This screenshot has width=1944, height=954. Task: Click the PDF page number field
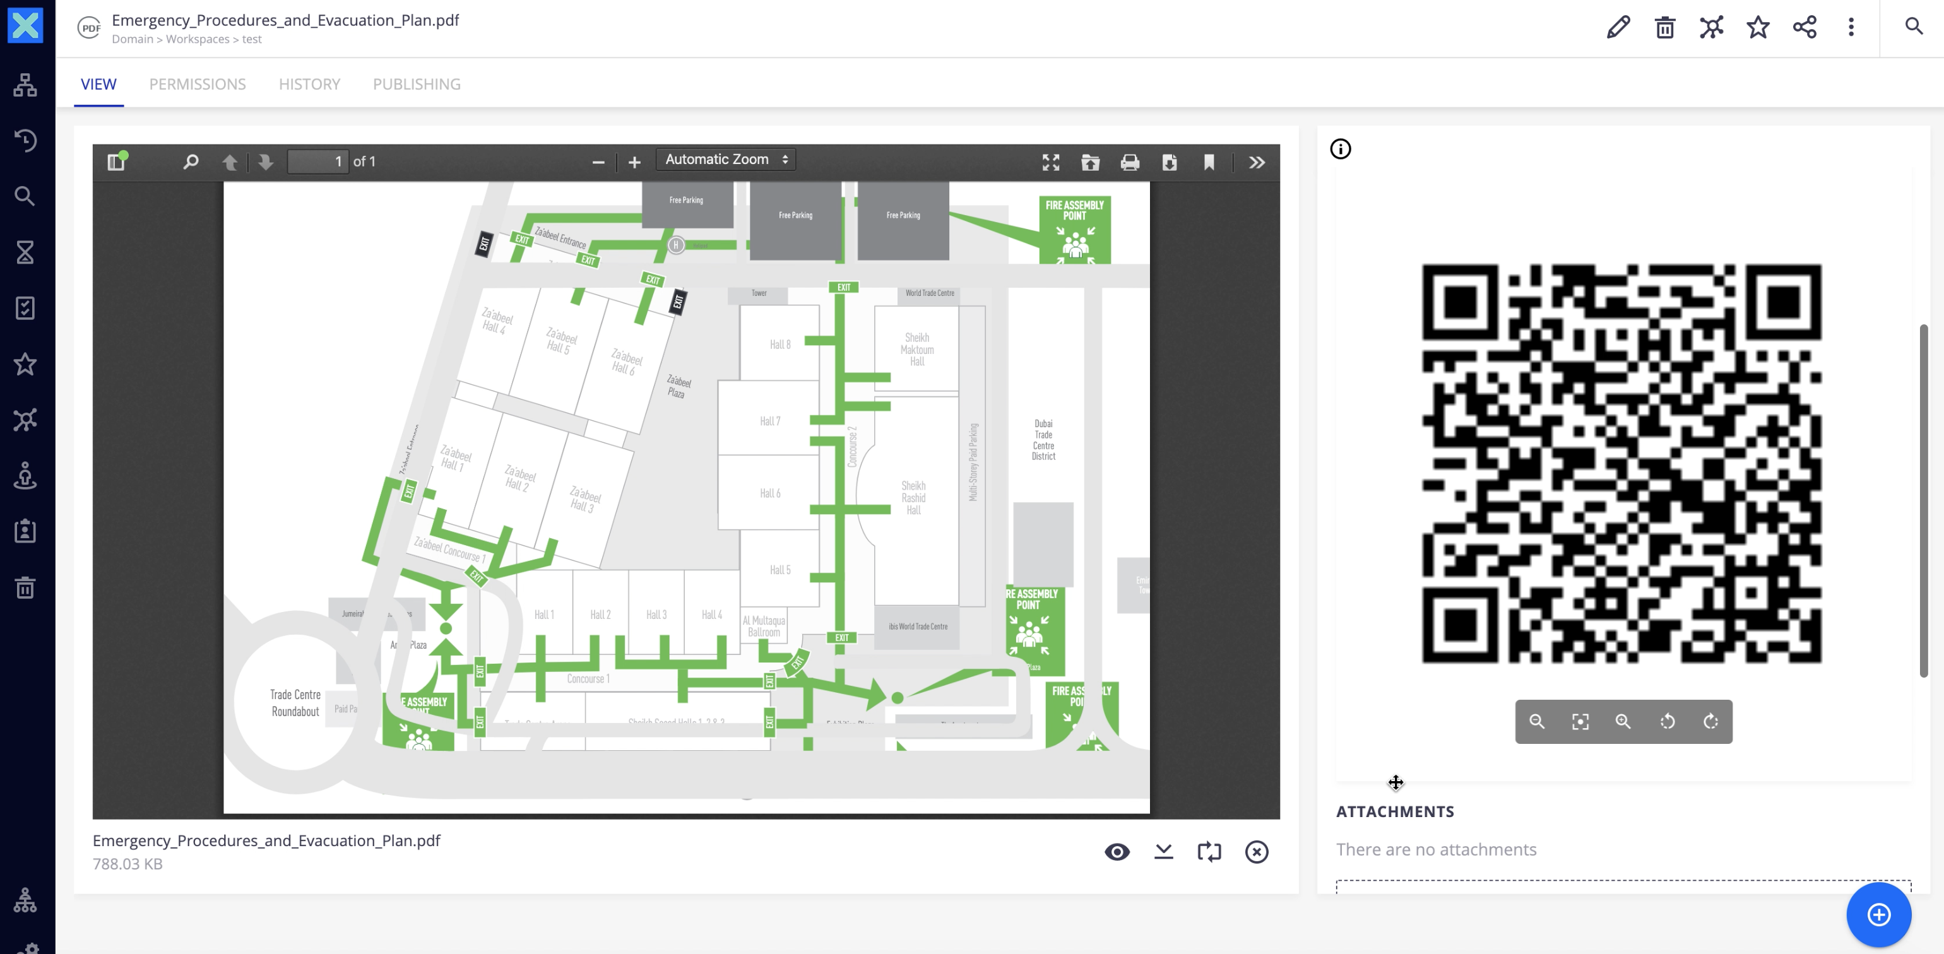(x=317, y=162)
